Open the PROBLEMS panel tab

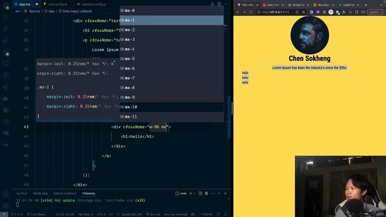tap(40, 193)
